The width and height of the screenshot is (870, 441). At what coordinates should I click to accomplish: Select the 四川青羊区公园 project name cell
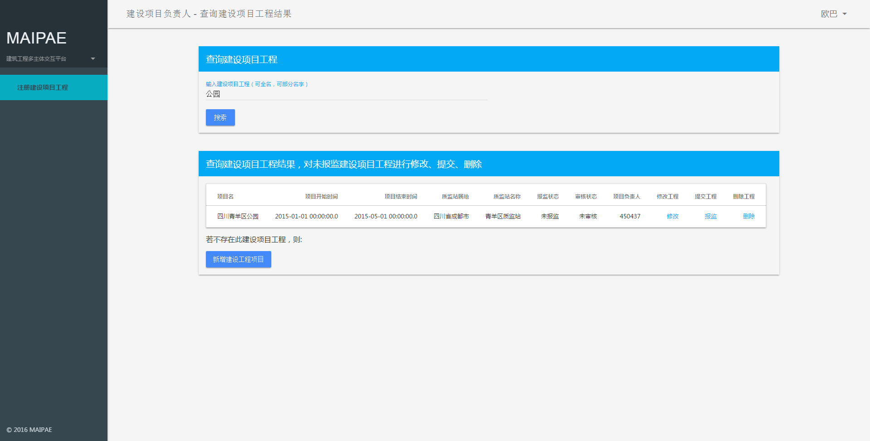(238, 216)
